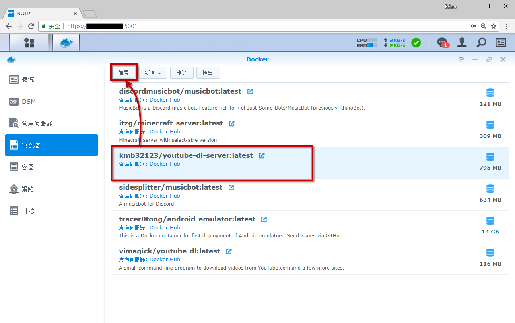This screenshot has width=515, height=323.
Task: Open Docker help question mark icon
Action: (x=461, y=59)
